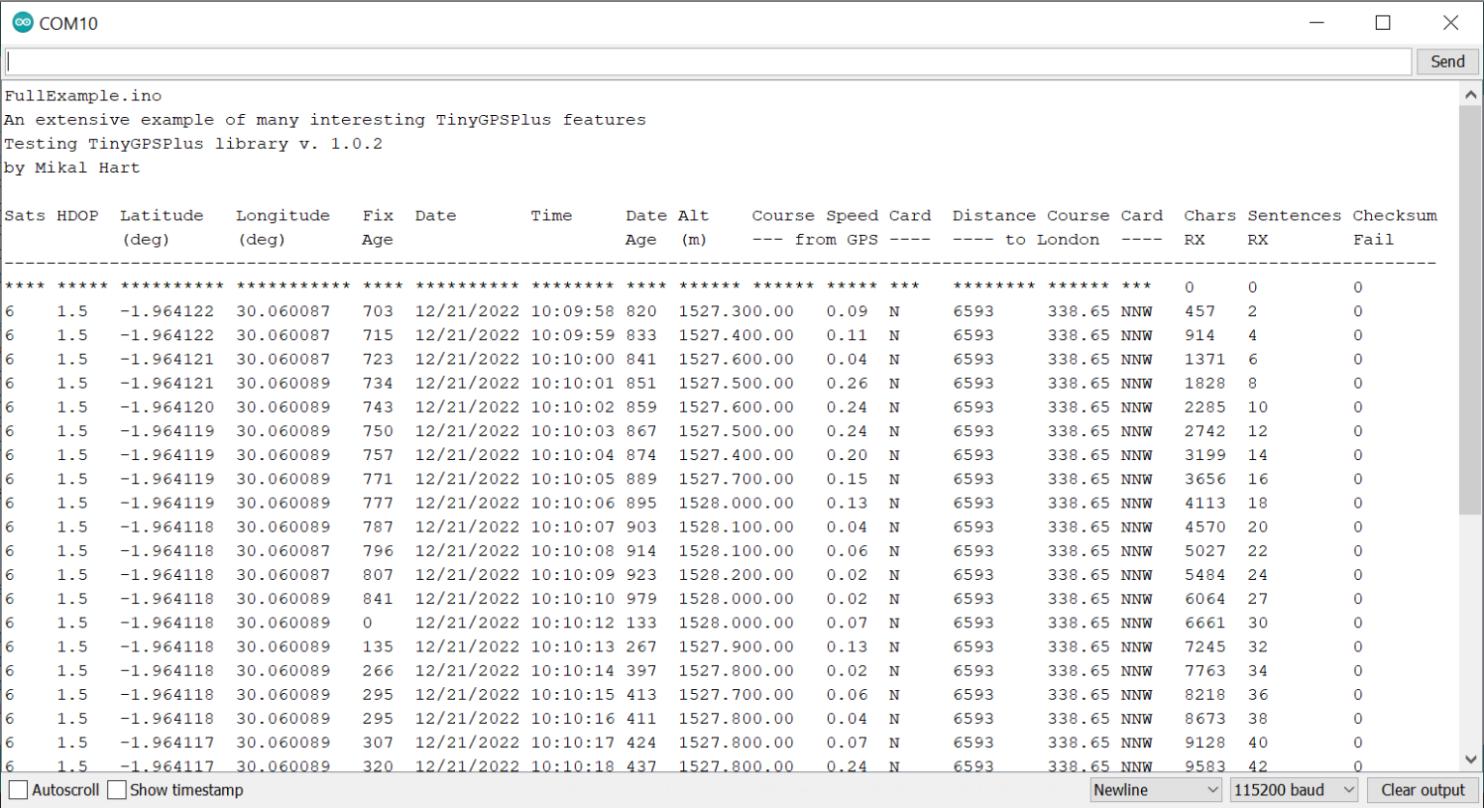1484x808 pixels.
Task: Click the scrollbar up arrow
Action: pos(1470,95)
